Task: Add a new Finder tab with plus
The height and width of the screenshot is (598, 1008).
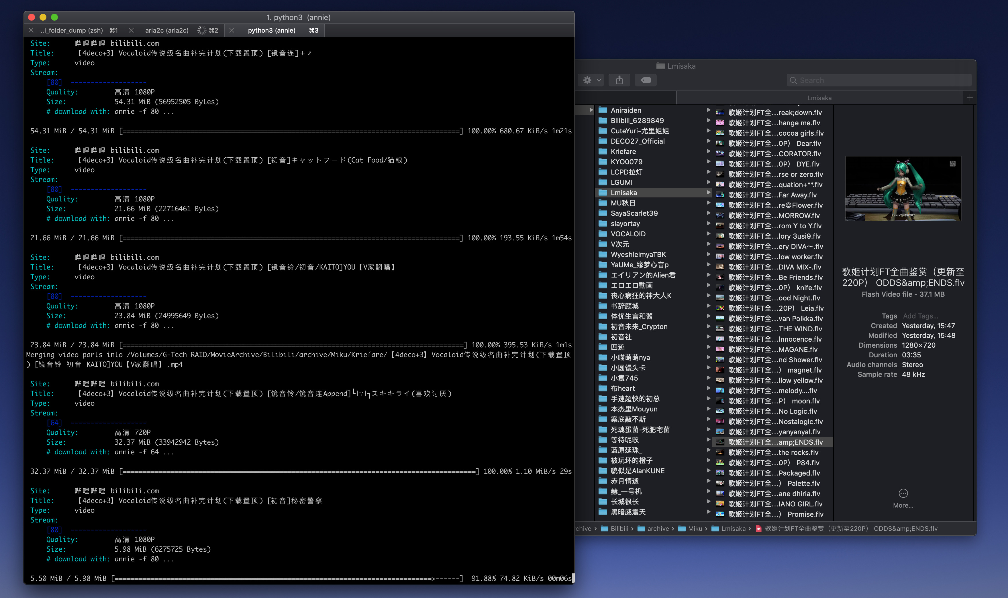Action: (x=969, y=98)
